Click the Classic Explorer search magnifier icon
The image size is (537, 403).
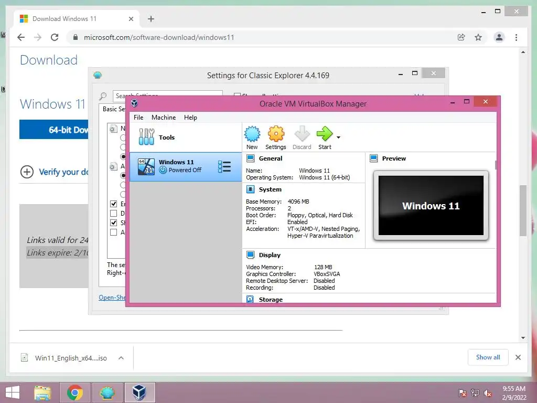click(x=103, y=97)
